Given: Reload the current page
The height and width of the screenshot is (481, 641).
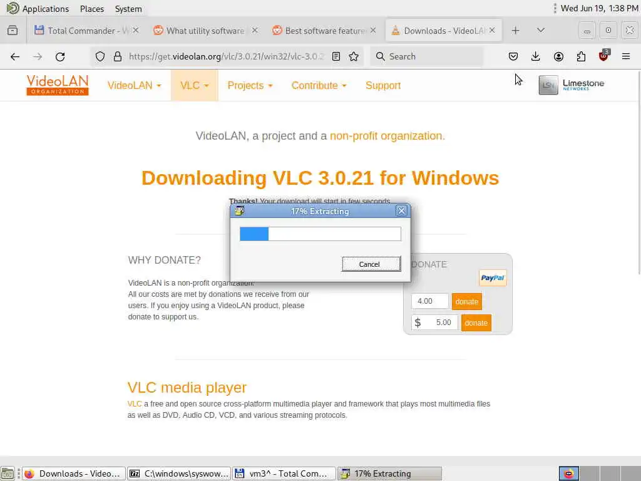Looking at the screenshot, I should 60,56.
